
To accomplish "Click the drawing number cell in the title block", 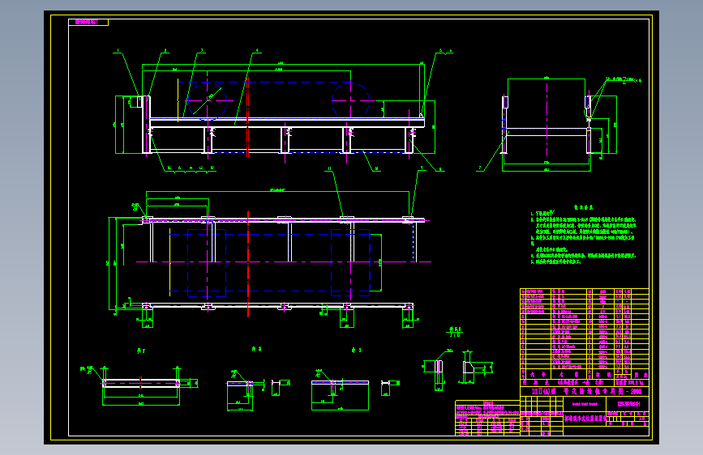I will click(x=628, y=404).
